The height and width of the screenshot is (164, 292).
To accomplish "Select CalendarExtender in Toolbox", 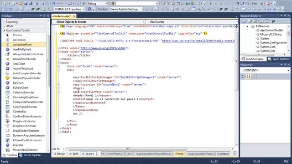I will click(23, 92).
